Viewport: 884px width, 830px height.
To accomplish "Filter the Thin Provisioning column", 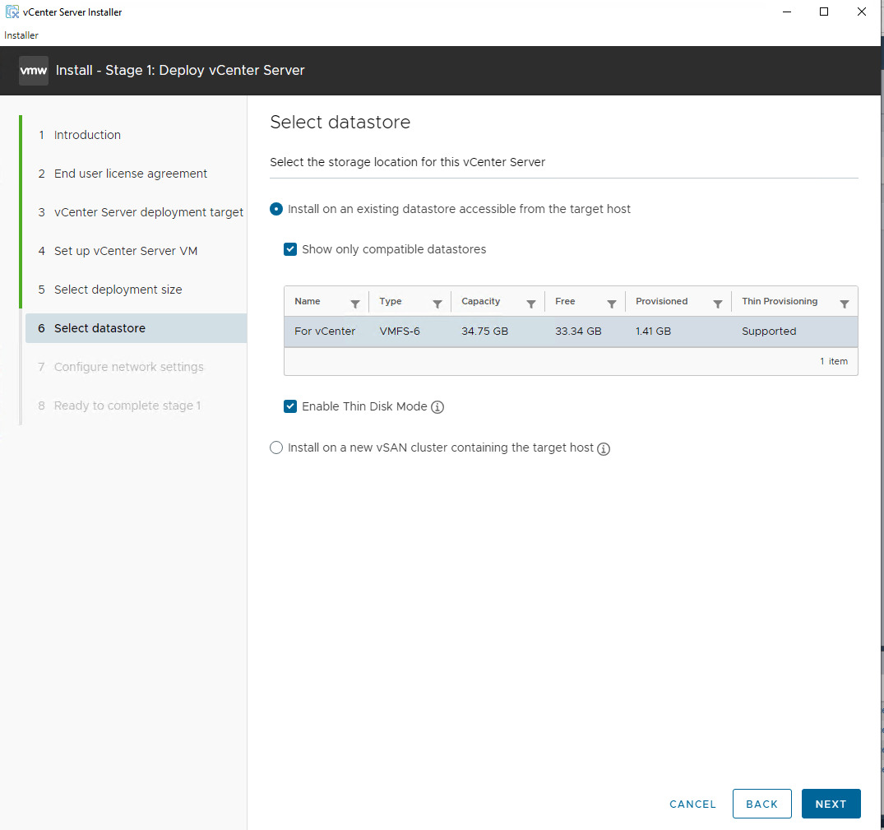I will click(x=844, y=304).
